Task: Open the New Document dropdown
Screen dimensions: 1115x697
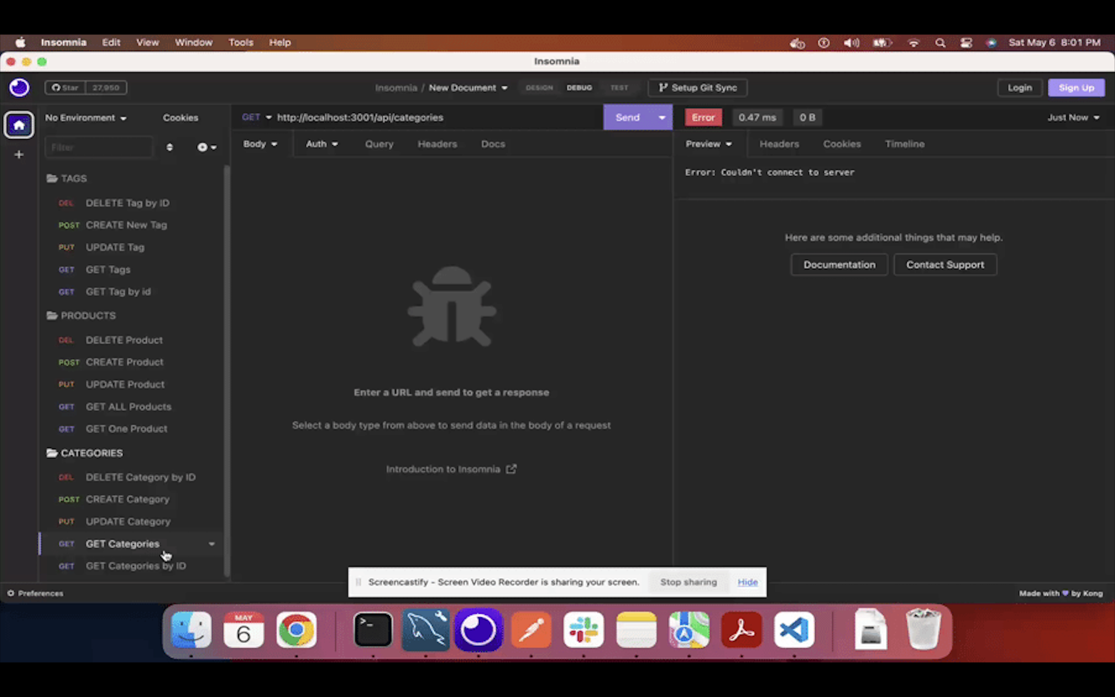Action: click(468, 88)
